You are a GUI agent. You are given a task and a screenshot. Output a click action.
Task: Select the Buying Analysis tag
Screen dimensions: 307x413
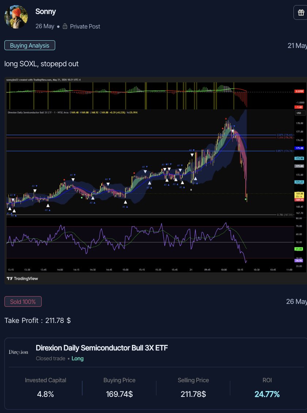click(30, 45)
